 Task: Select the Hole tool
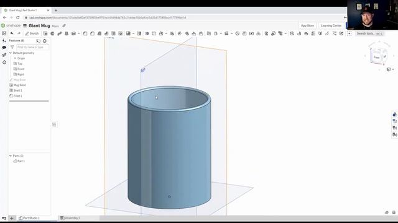(120, 33)
